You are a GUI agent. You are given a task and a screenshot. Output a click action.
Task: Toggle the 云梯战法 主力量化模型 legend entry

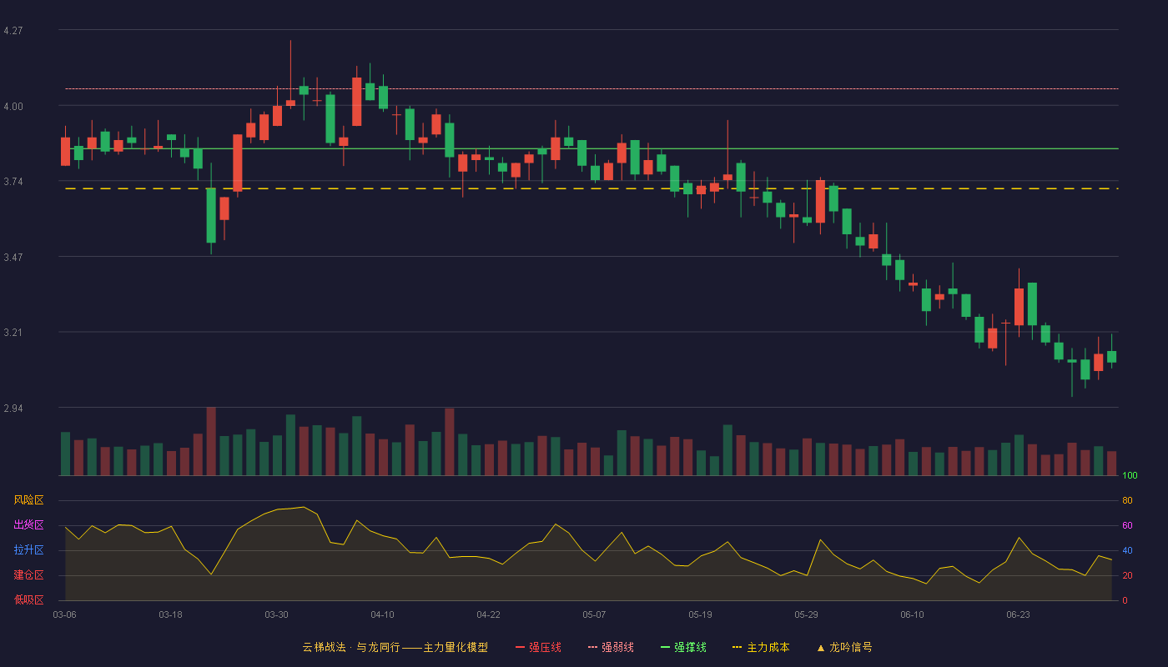click(x=395, y=647)
